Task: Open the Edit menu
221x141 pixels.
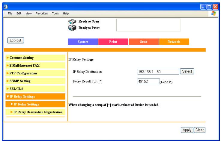Action: click(x=19, y=13)
